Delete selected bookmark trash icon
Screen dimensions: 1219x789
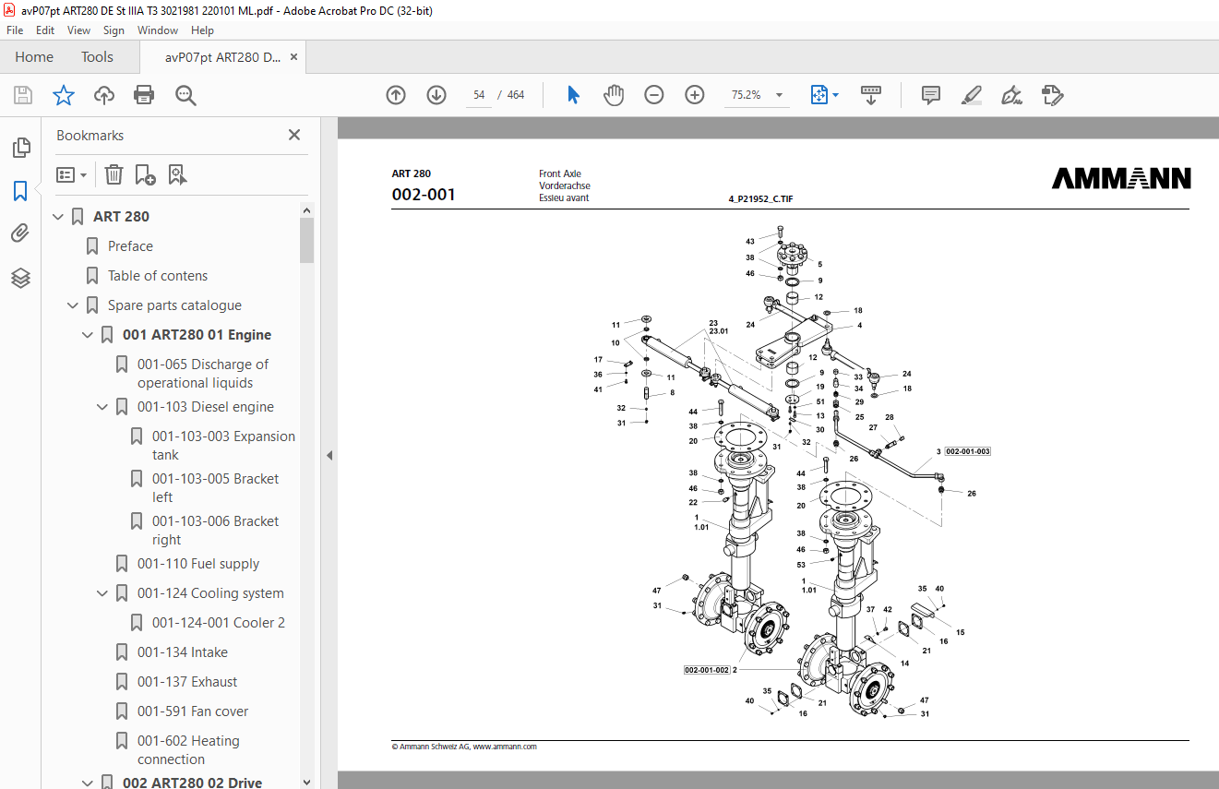point(114,174)
